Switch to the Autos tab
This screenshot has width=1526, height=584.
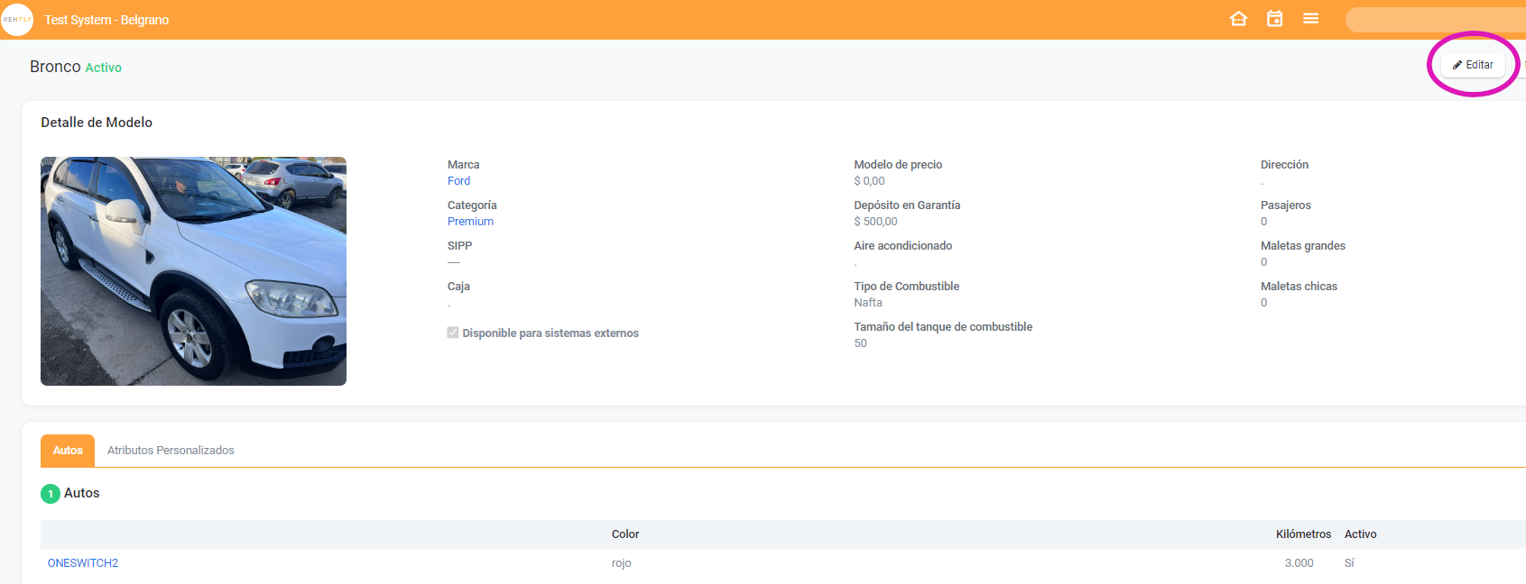[x=68, y=451]
